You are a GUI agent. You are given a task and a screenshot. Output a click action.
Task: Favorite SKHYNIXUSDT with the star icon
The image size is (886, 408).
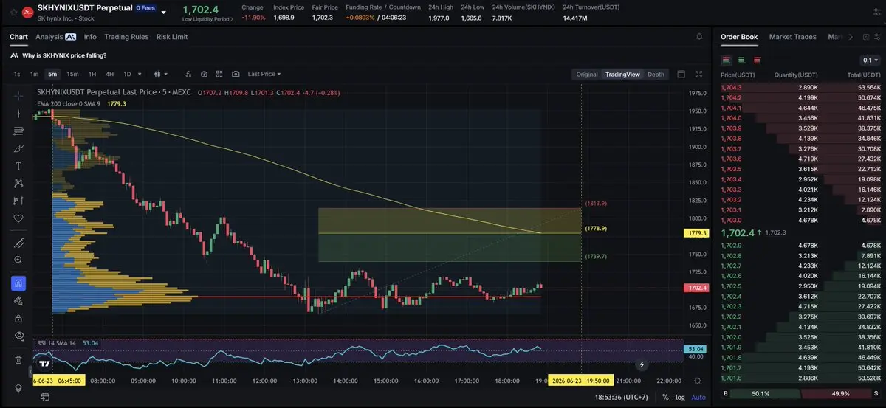[x=13, y=13]
